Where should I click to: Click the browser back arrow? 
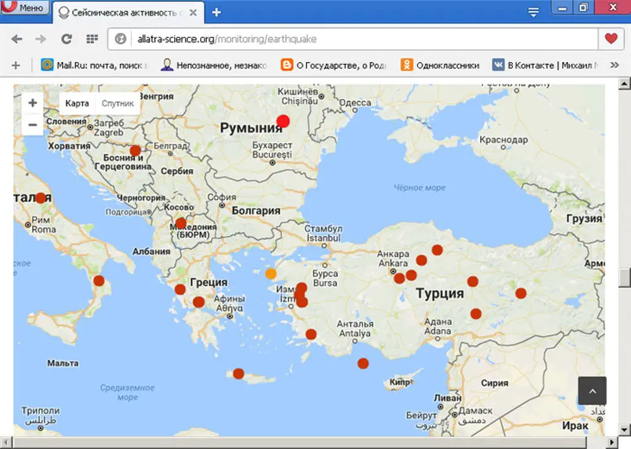click(17, 39)
